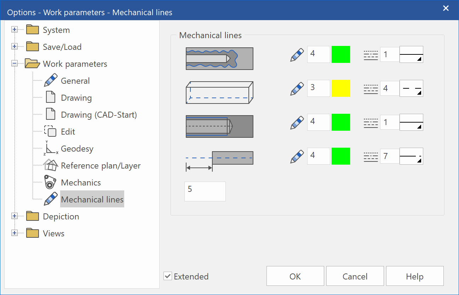
Task: Click the pen icon of hidden edges row
Action: [x=297, y=89]
